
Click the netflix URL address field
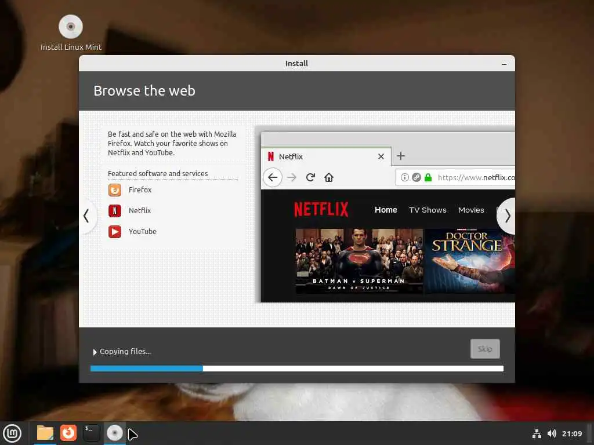455,177
